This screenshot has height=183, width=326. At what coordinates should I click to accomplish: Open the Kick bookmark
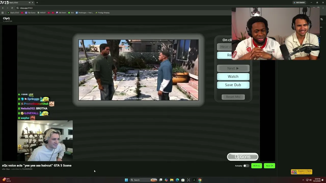click(71, 13)
